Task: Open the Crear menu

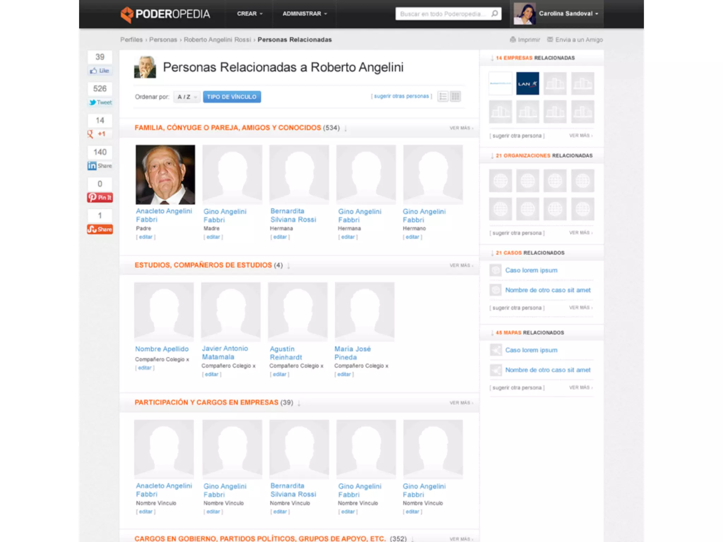Action: tap(250, 14)
